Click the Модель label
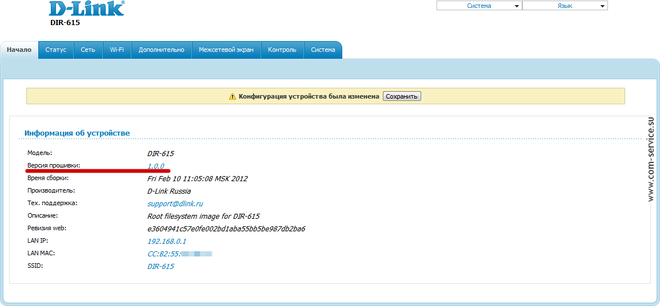Screen dimensions: 660x306 (39, 153)
